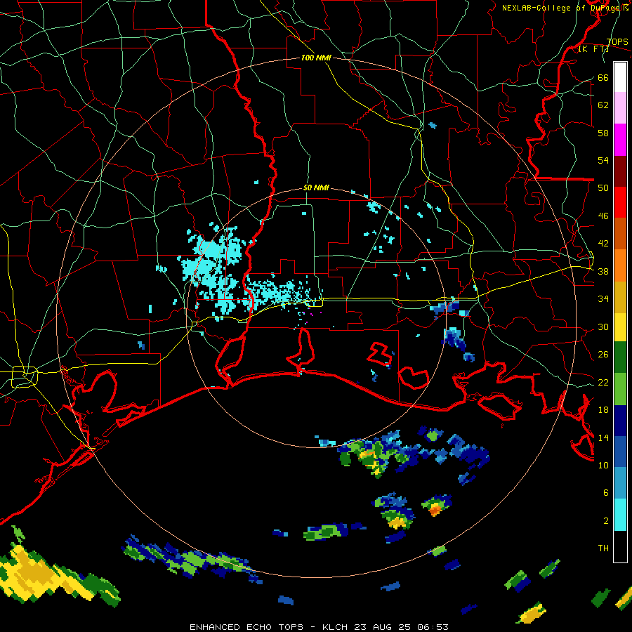
Task: Pick the medium blue legend swatch
Action: click(x=620, y=452)
